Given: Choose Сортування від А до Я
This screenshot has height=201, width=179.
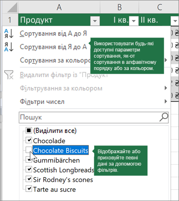Looking at the screenshot, I should click(x=53, y=33).
